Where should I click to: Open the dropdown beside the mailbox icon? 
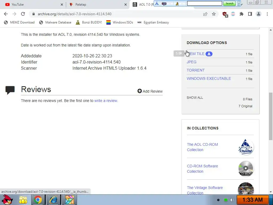tap(170, 3)
